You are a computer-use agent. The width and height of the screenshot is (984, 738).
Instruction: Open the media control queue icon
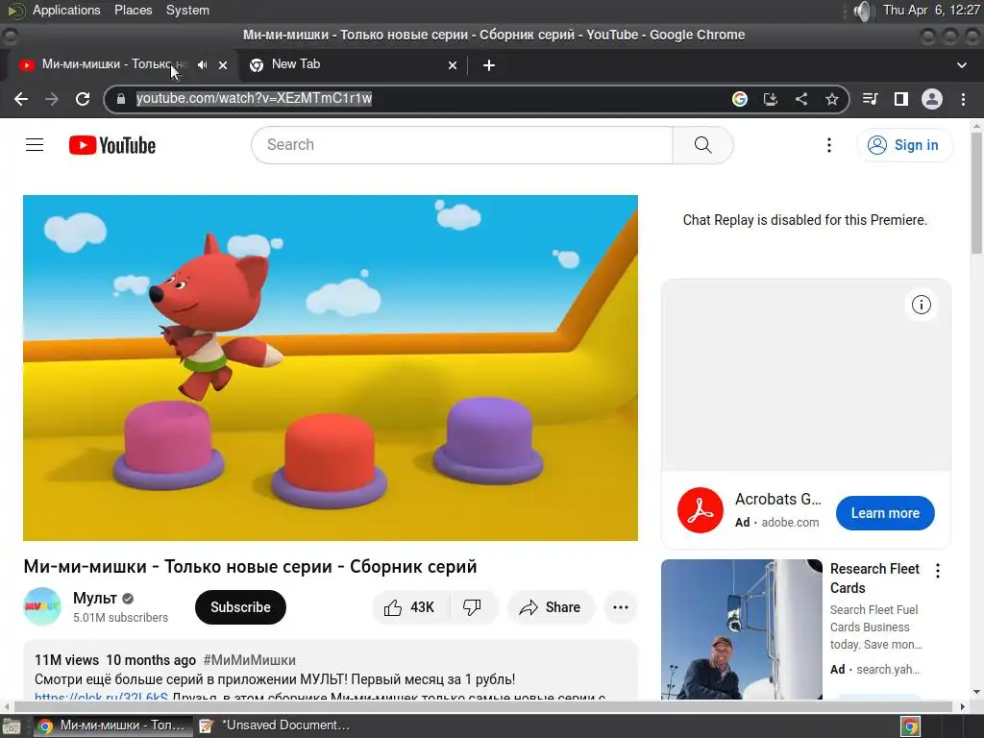click(x=871, y=99)
